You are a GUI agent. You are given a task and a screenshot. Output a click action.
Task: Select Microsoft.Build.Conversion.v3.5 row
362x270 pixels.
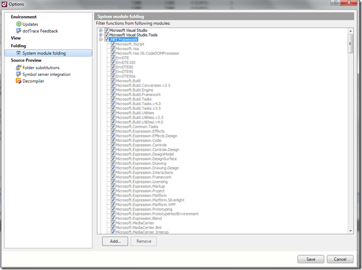tap(143, 85)
